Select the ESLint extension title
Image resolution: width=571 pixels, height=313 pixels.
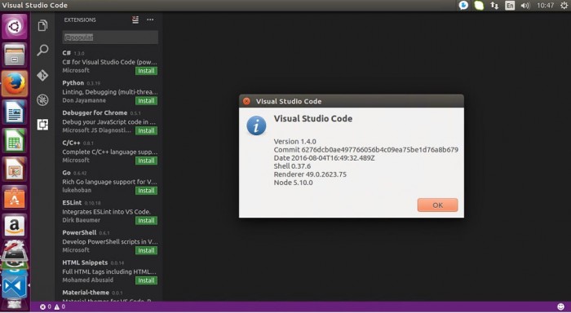point(72,203)
